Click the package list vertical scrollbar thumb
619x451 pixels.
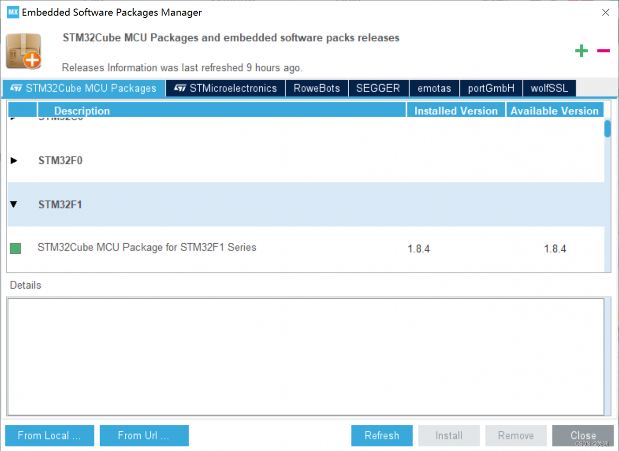(607, 129)
